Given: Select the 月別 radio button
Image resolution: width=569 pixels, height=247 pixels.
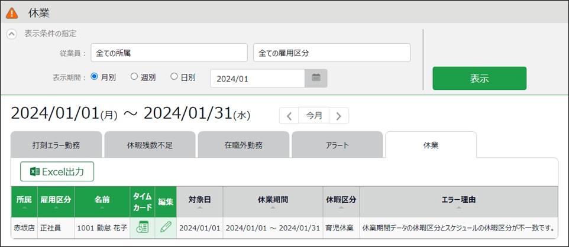Looking at the screenshot, I should 94,77.
